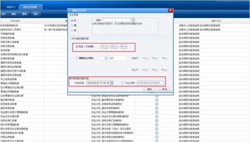Select the 担保数据 row
The height and width of the screenshot is (142, 250).
[x=5, y=50]
